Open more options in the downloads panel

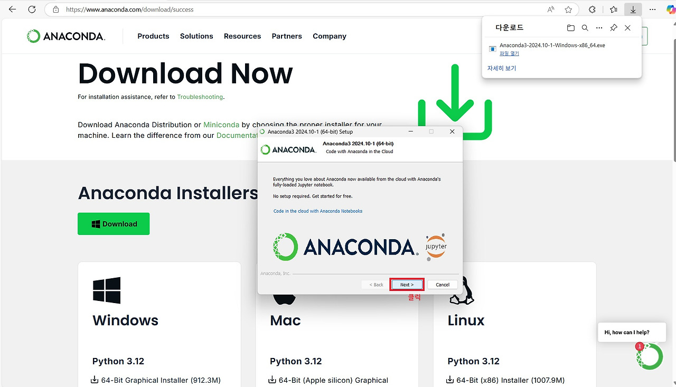(x=599, y=28)
